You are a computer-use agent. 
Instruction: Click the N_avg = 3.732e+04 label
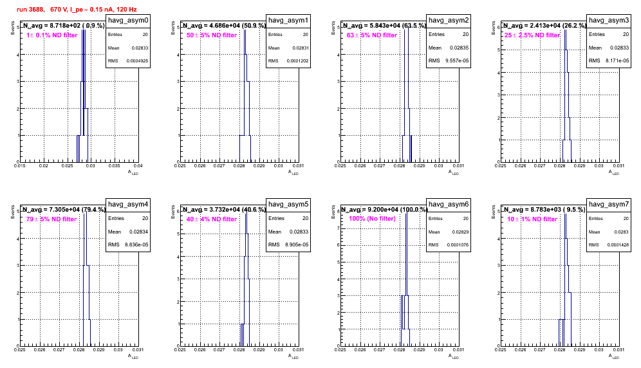pos(224,209)
